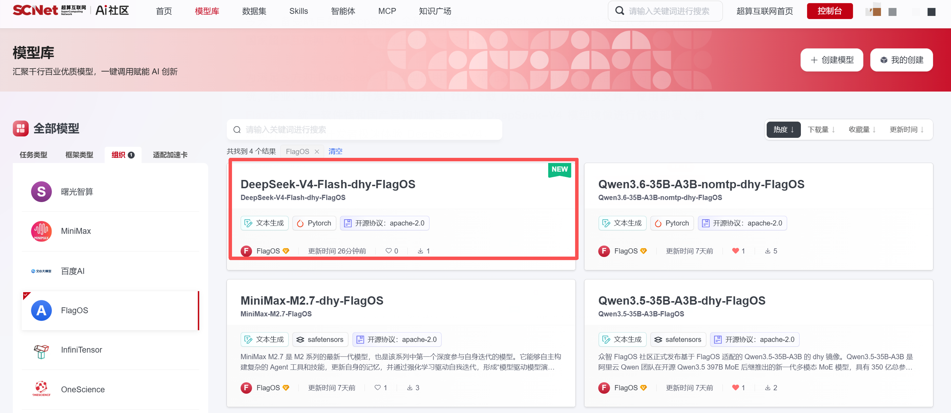Sort models by 热度

784,129
